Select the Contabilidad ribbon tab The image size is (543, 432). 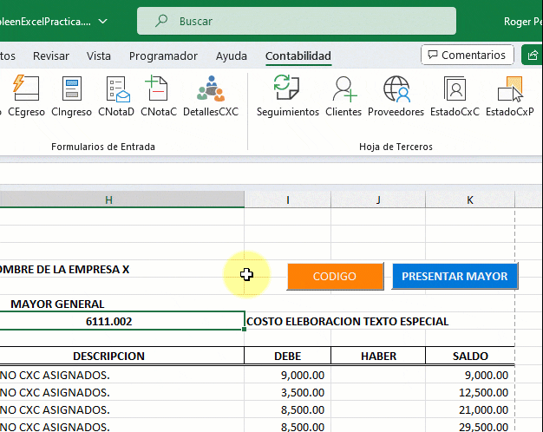point(298,56)
